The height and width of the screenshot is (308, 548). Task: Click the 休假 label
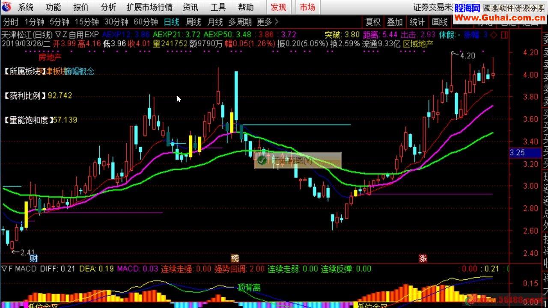coord(448,35)
